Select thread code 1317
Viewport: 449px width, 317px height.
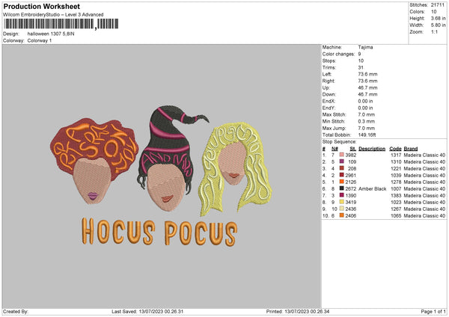coord(396,155)
